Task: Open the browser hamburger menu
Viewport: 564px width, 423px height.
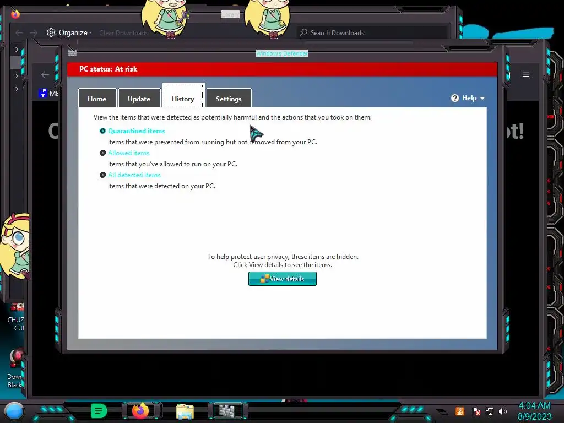Action: (526, 74)
